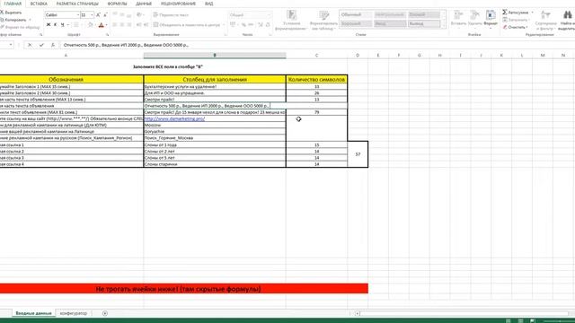
Task: Open the damarketing.pro hyperlink in cell
Action: [x=174, y=118]
